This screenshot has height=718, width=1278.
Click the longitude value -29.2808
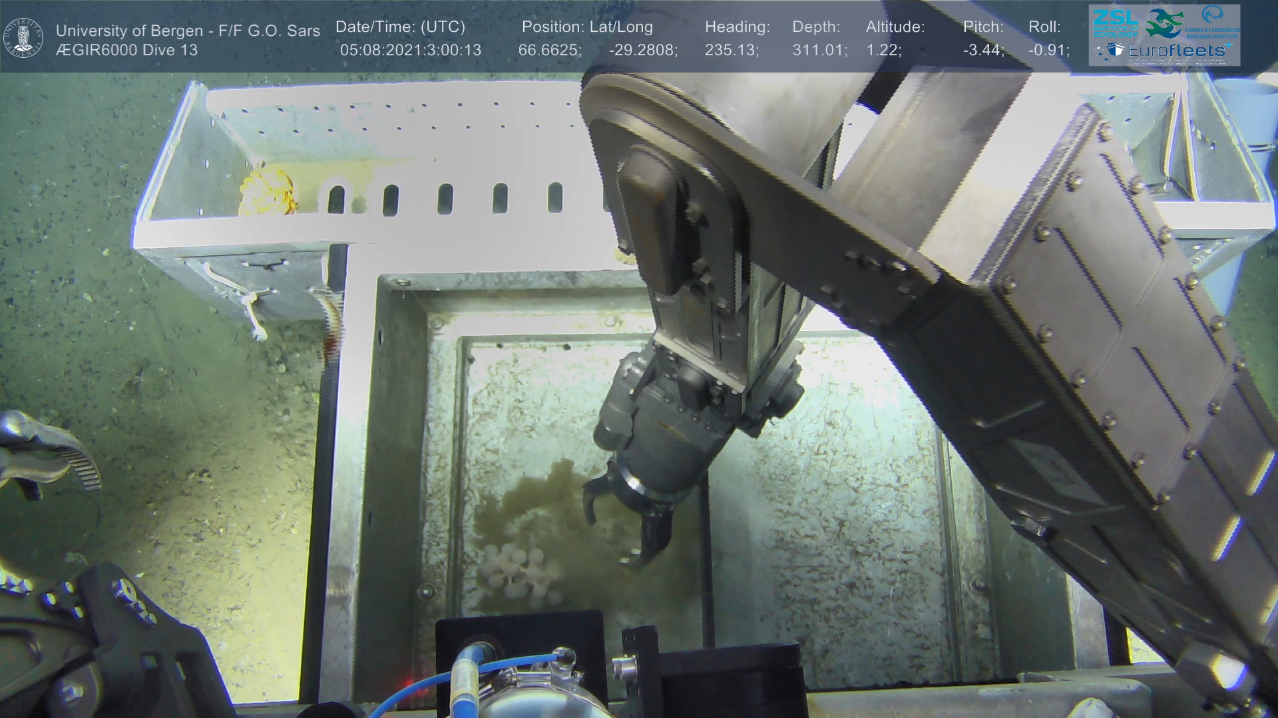(x=643, y=51)
